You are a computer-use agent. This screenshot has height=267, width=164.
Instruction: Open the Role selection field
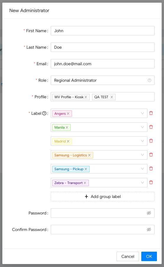point(103,80)
